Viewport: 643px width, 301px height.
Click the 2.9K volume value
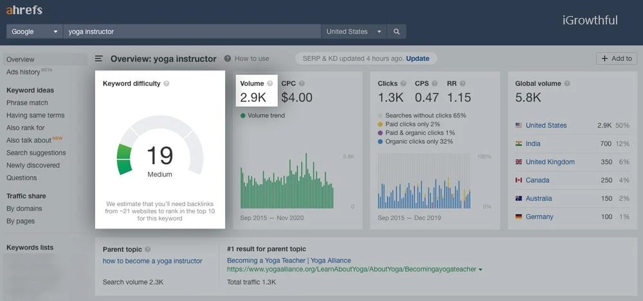coord(253,97)
